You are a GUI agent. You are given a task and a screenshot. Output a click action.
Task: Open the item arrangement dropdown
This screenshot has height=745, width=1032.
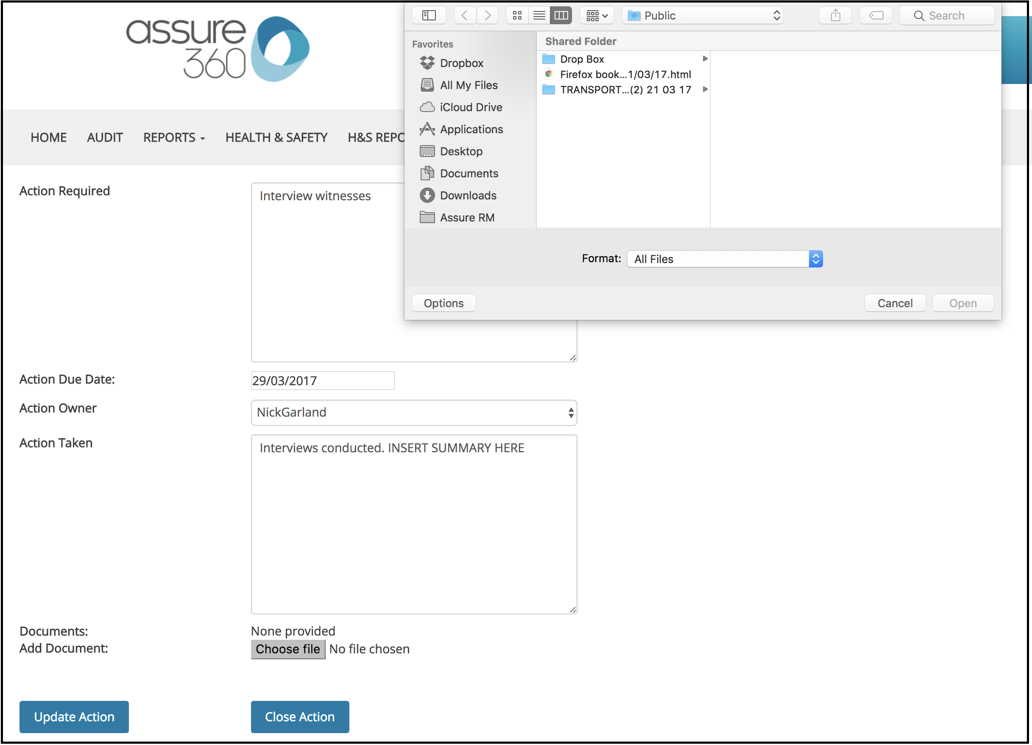pyautogui.click(x=597, y=15)
